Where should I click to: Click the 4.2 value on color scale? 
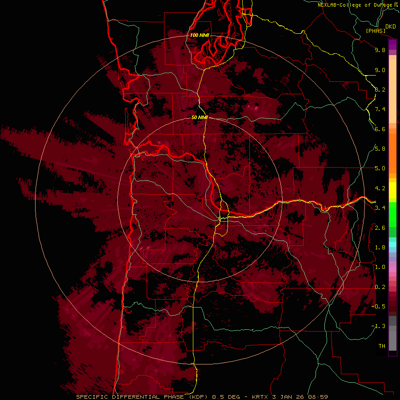coord(380,188)
